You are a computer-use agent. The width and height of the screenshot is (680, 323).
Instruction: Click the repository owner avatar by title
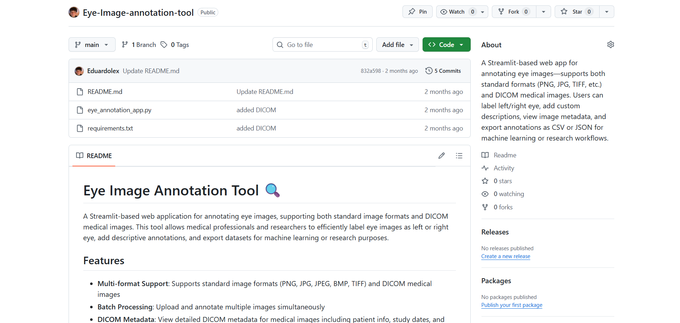pos(74,12)
